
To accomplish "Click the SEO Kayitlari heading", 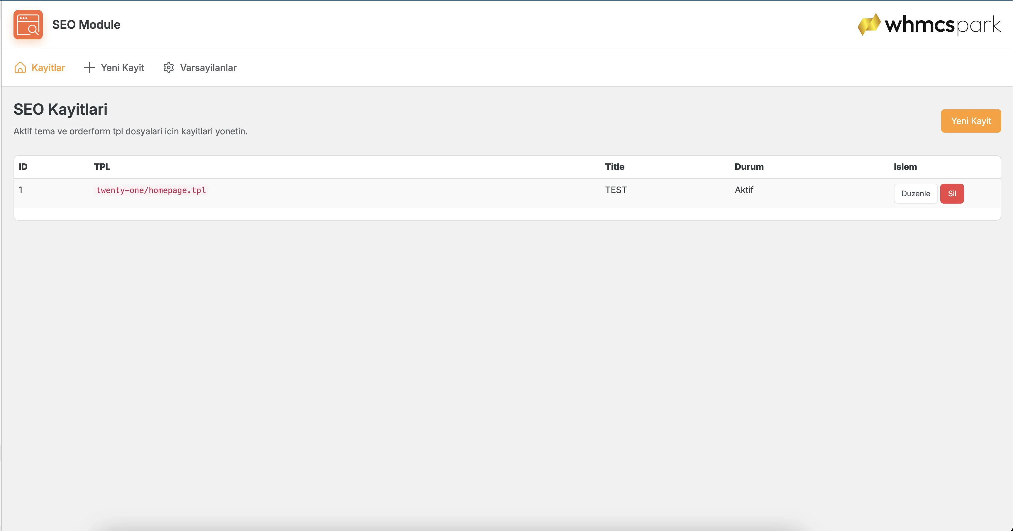I will click(60, 109).
